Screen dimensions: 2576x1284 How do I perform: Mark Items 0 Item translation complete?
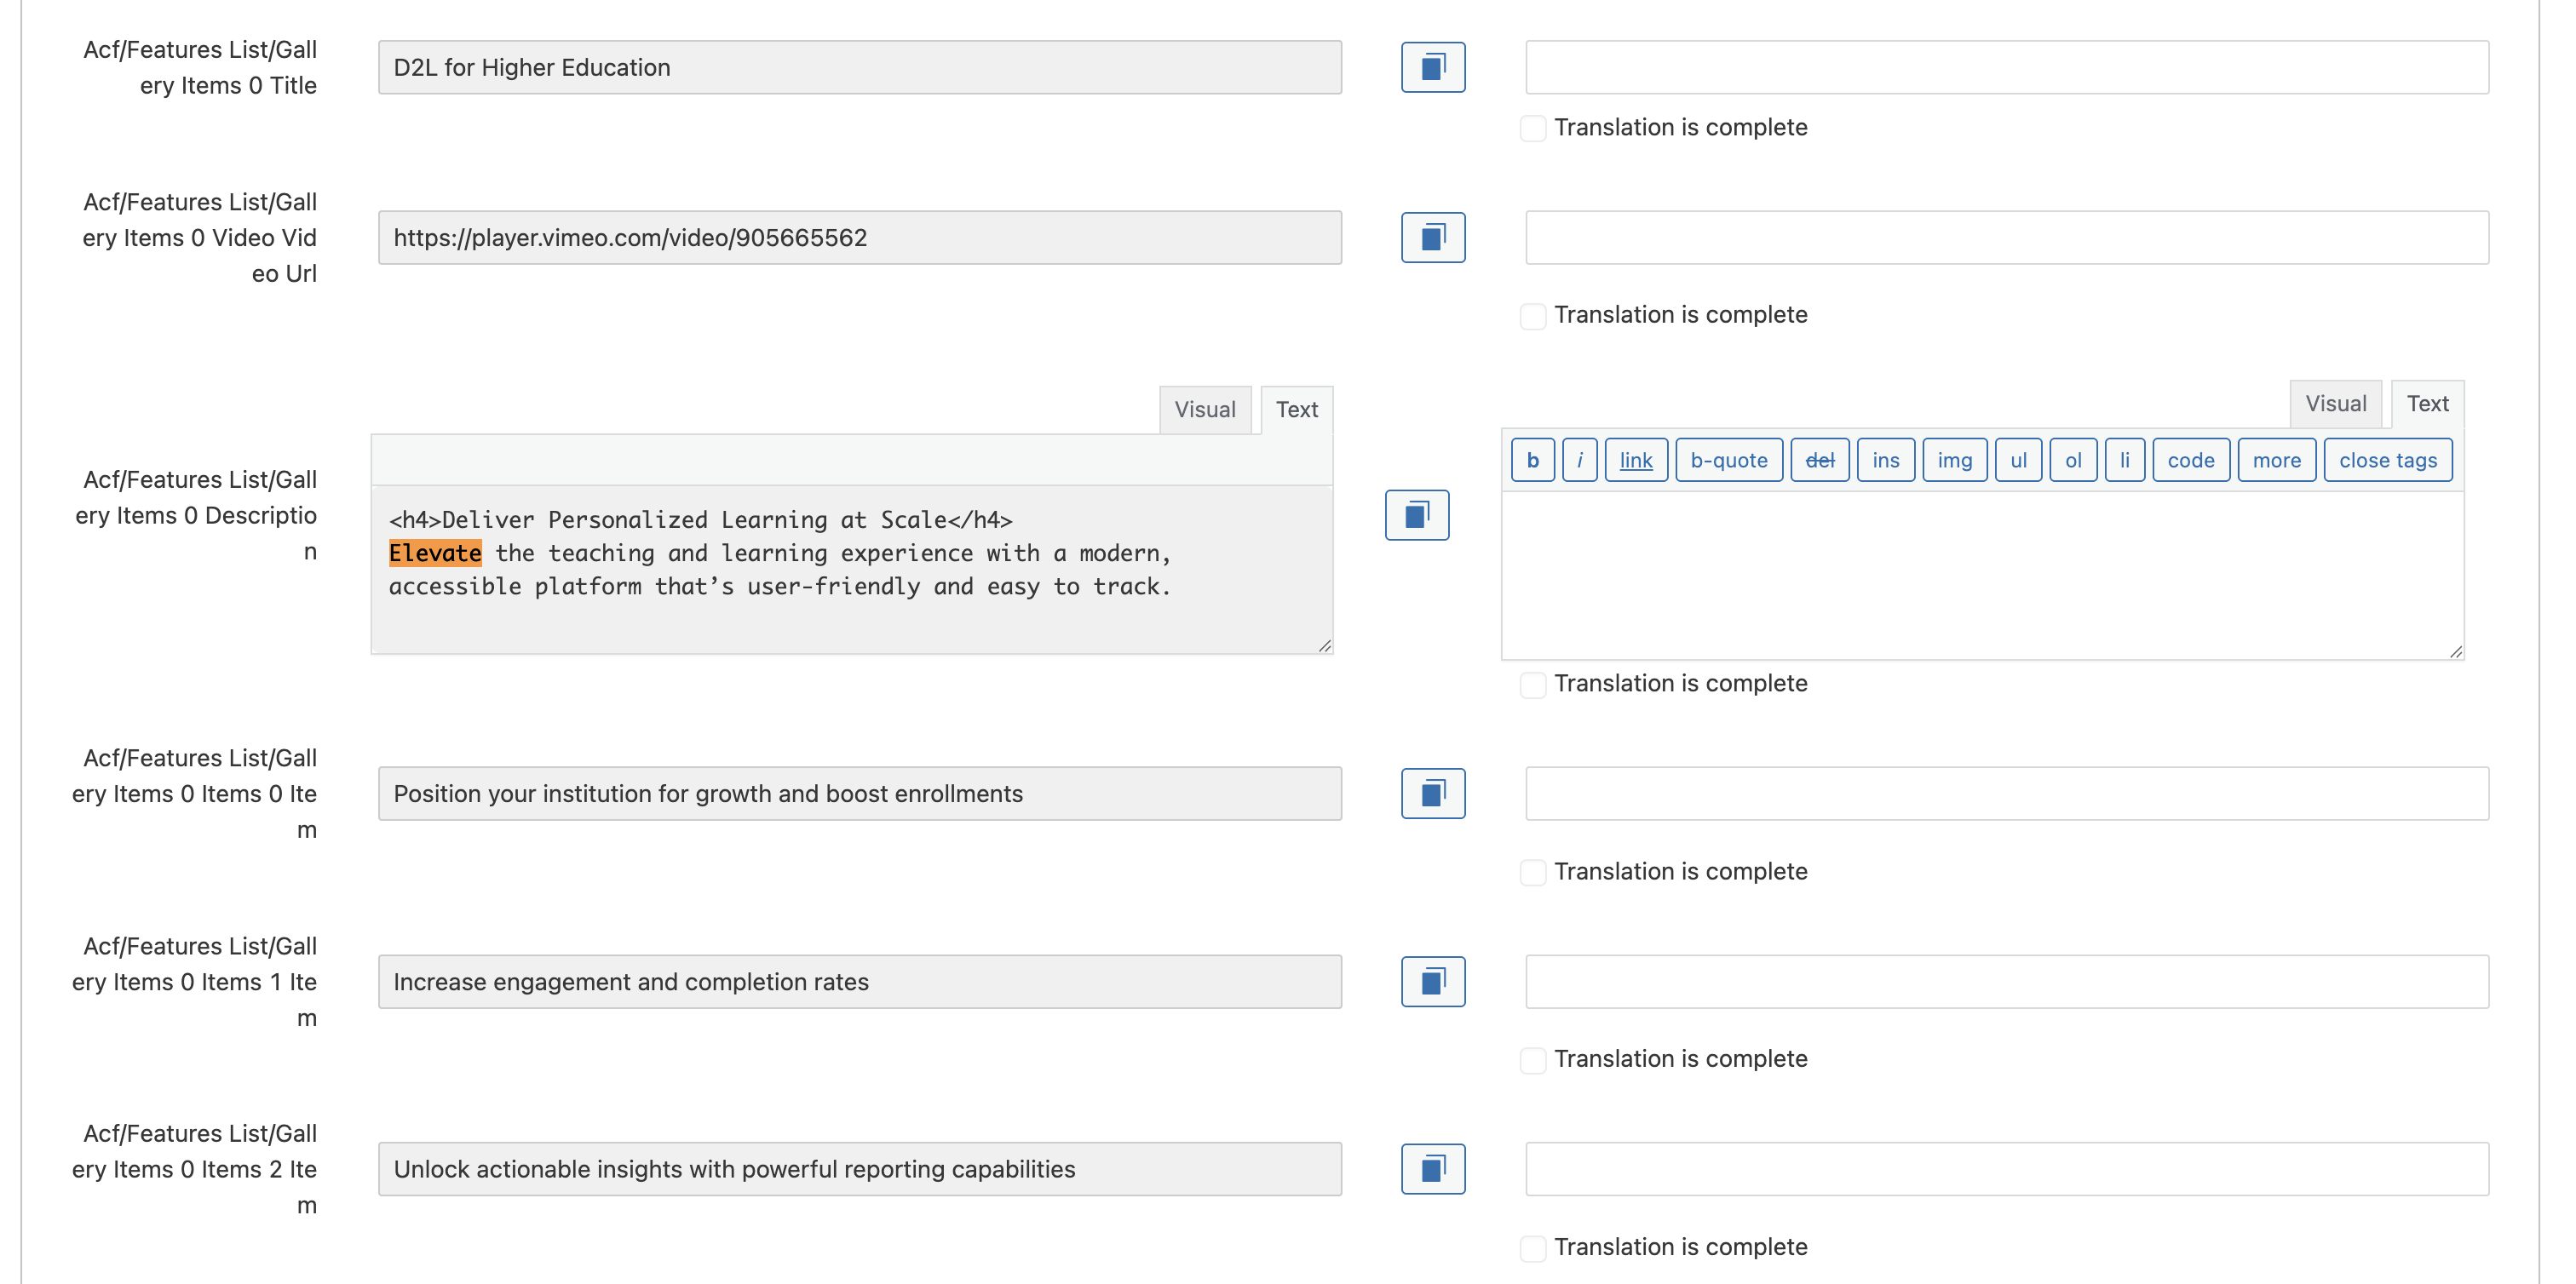click(x=1532, y=873)
